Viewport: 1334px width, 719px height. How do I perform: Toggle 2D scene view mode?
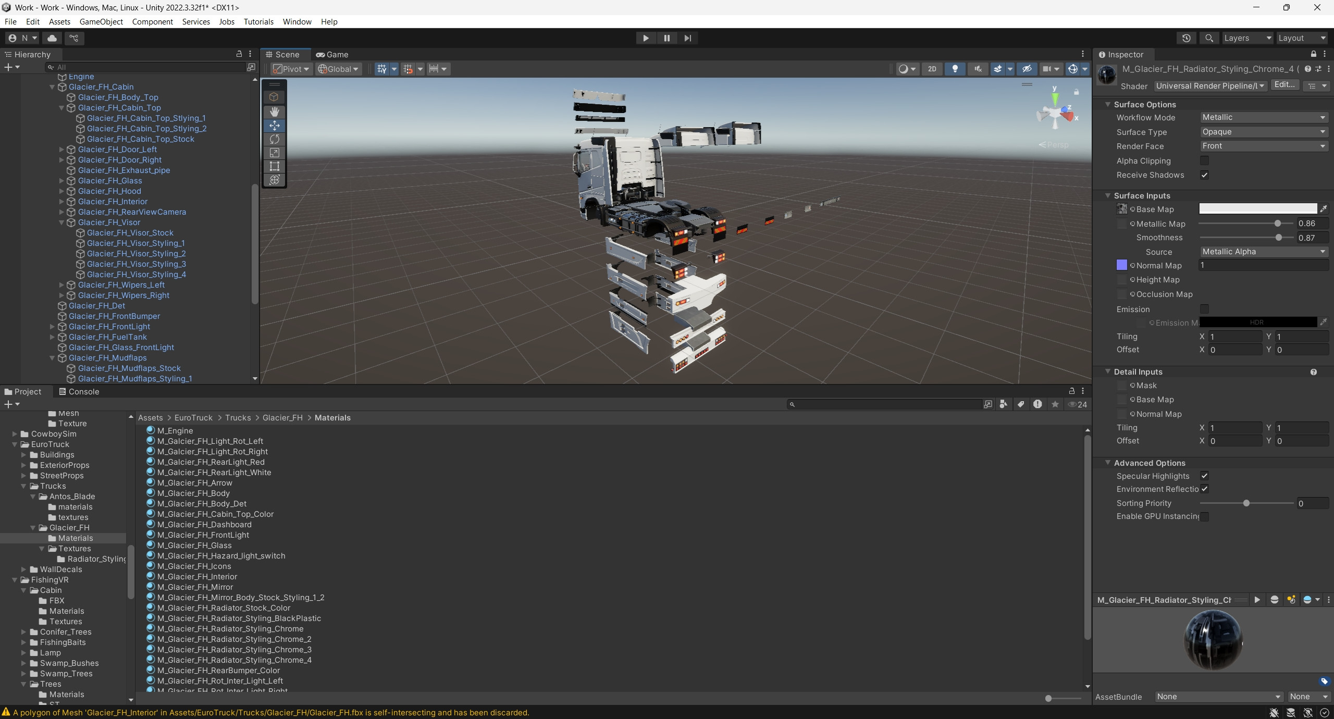tap(932, 69)
